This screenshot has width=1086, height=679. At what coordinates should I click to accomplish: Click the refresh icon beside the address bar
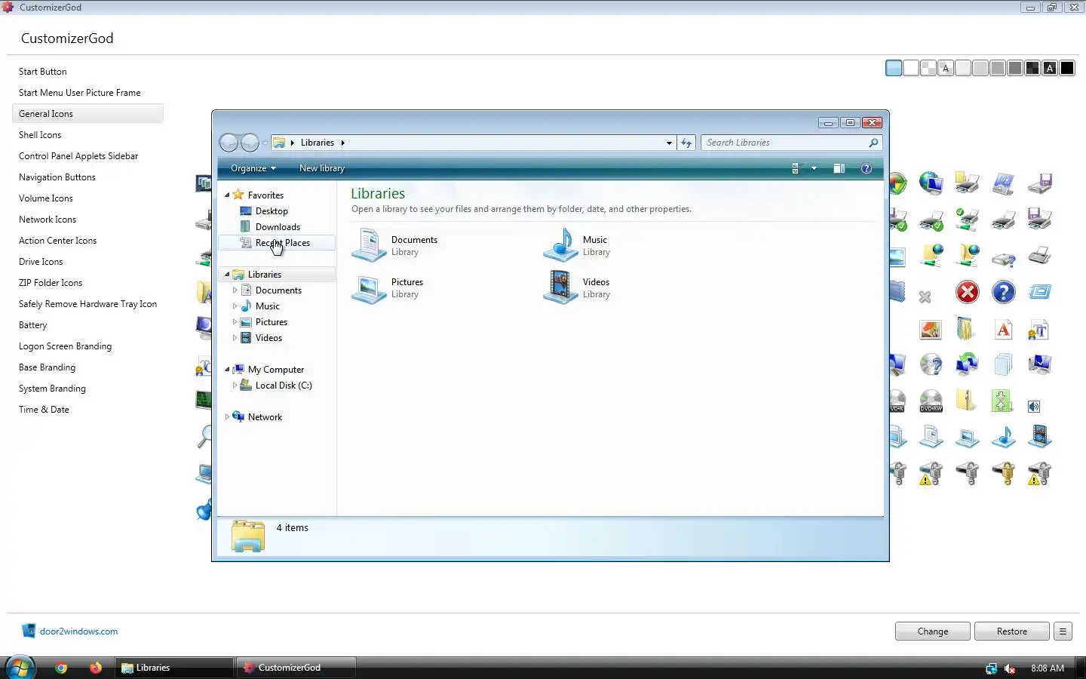686,143
